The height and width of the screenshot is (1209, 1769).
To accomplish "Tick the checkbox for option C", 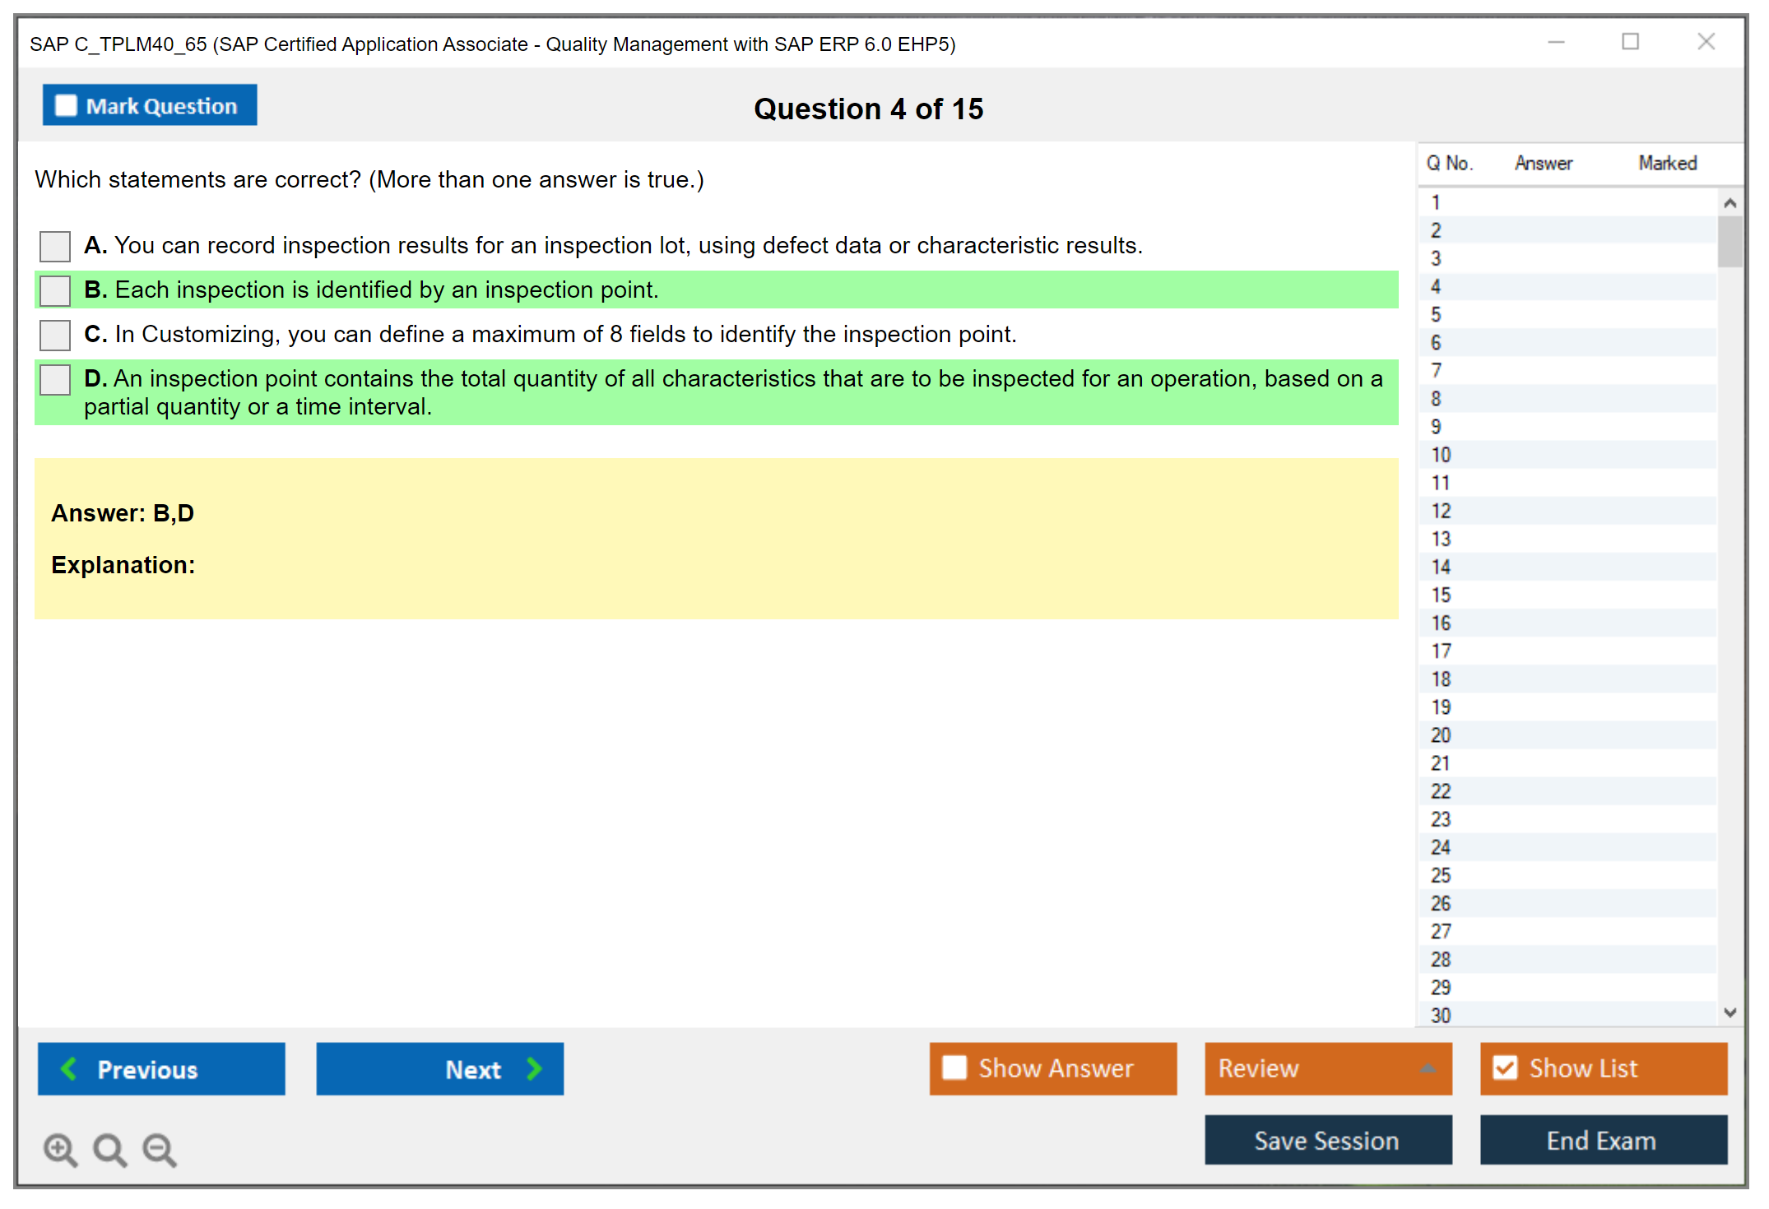I will point(55,335).
